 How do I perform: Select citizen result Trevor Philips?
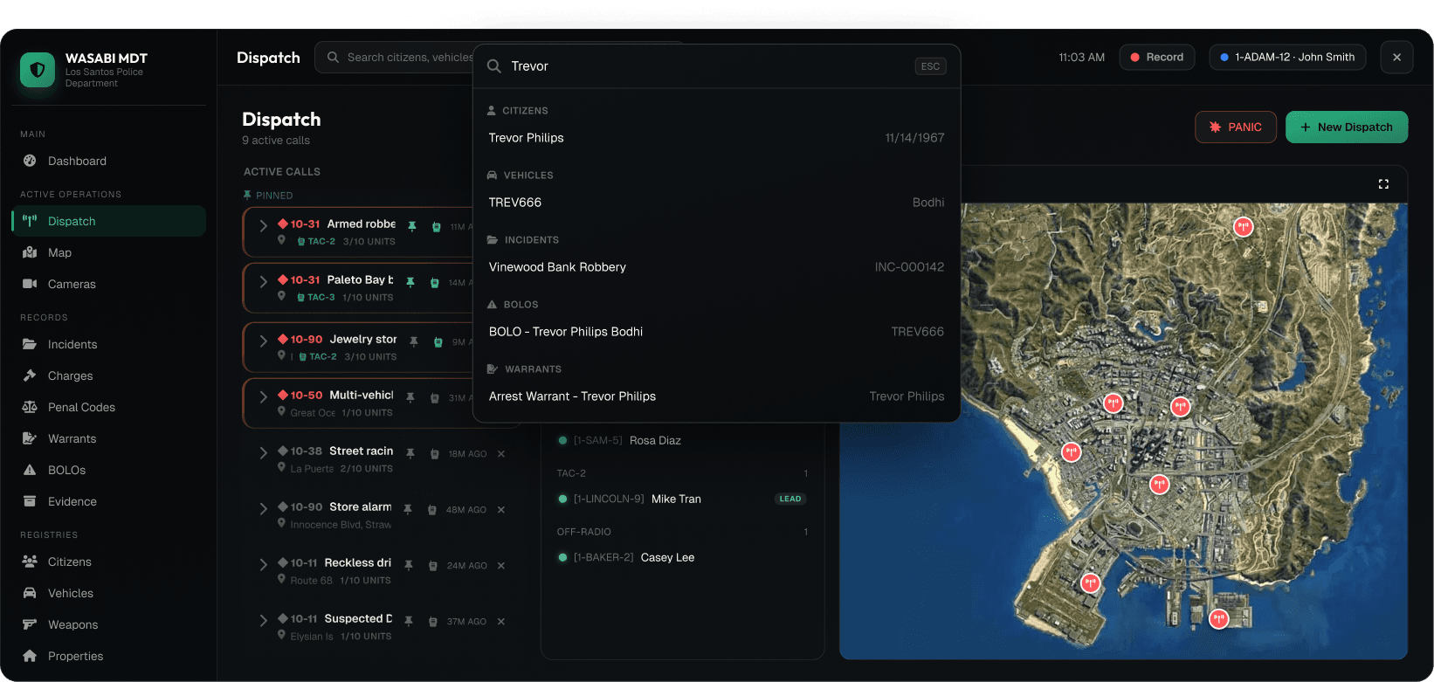[x=716, y=138]
